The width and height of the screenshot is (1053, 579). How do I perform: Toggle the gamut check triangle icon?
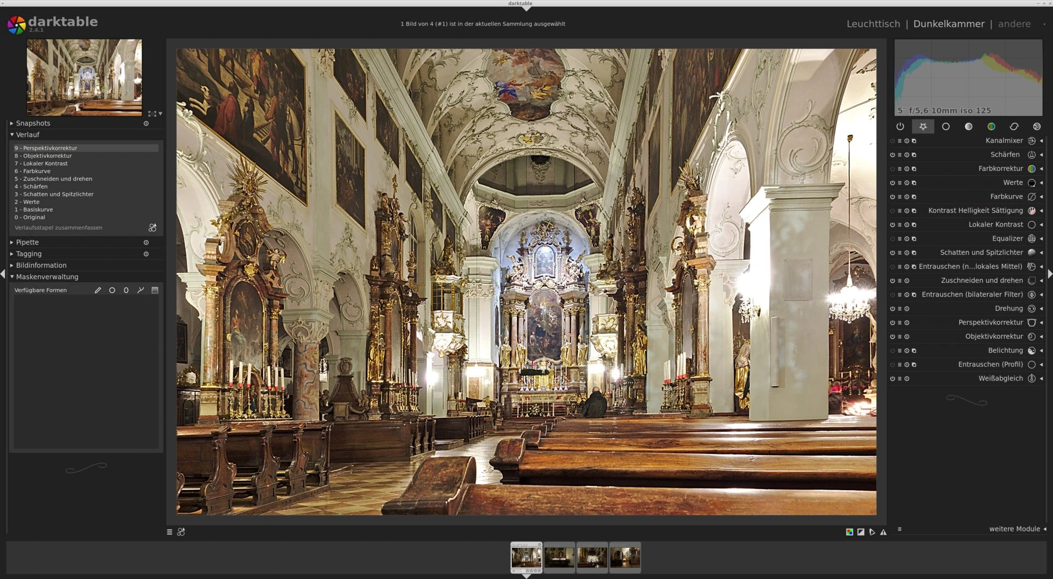point(883,532)
